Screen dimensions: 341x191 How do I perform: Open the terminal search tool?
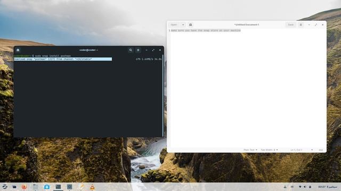[x=131, y=50]
